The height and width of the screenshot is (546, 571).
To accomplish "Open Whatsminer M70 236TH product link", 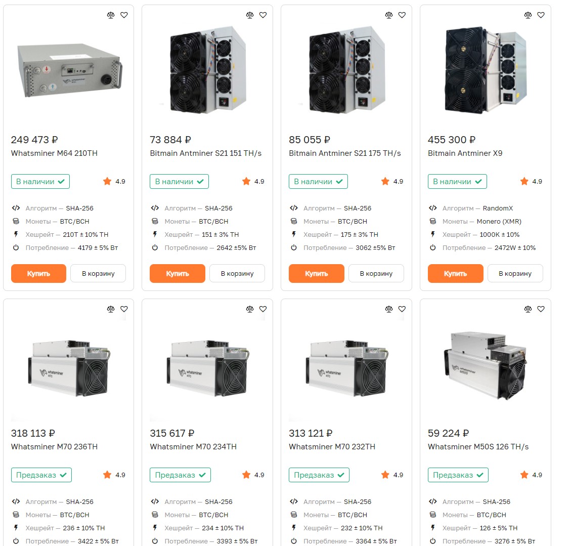I will click(x=54, y=446).
